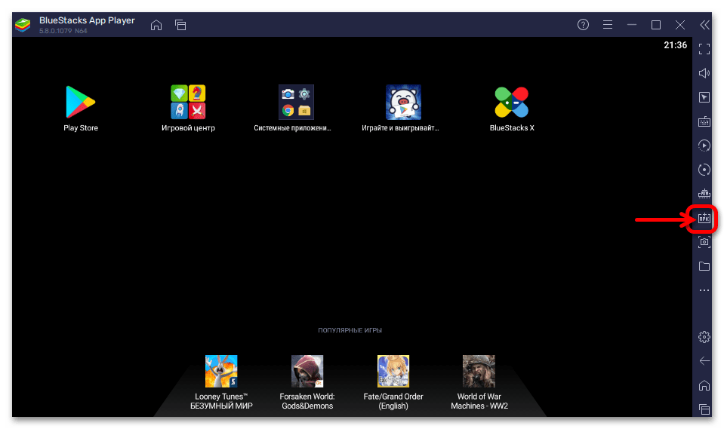This screenshot has width=724, height=429.
Task: Open the hamburger menu in title bar
Action: [x=608, y=24]
